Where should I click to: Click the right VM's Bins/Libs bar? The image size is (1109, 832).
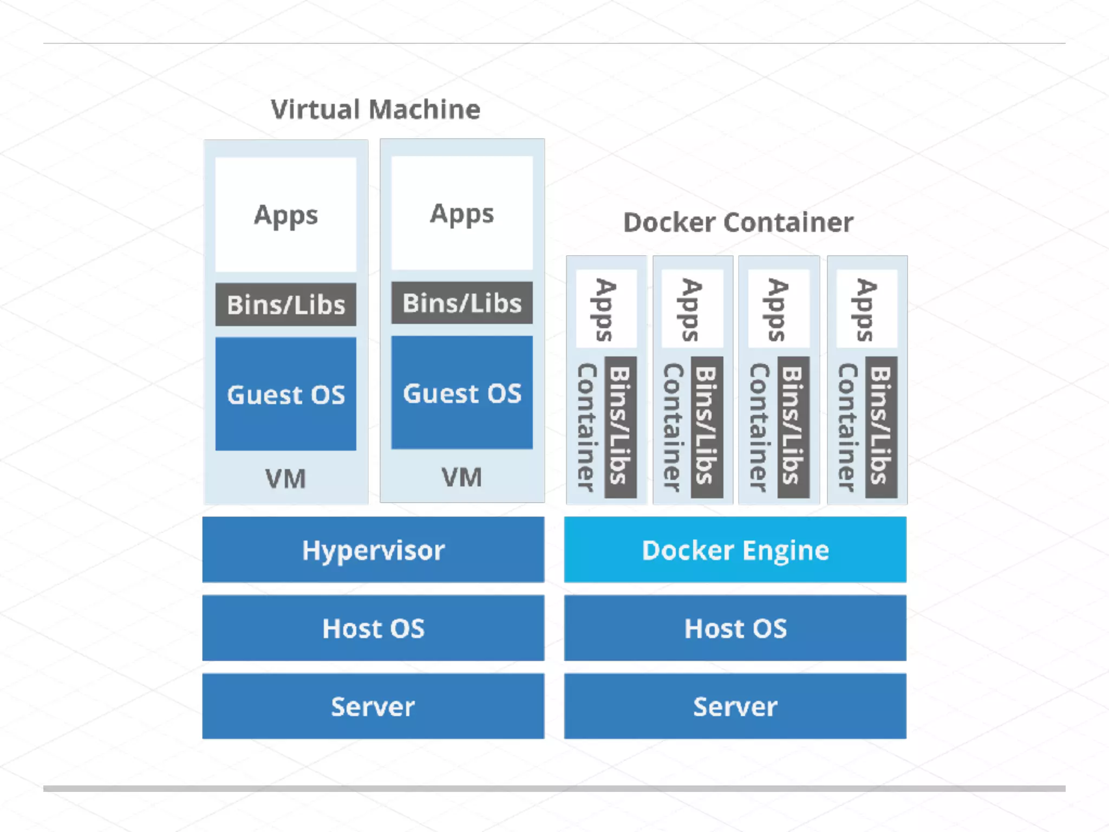click(x=462, y=303)
